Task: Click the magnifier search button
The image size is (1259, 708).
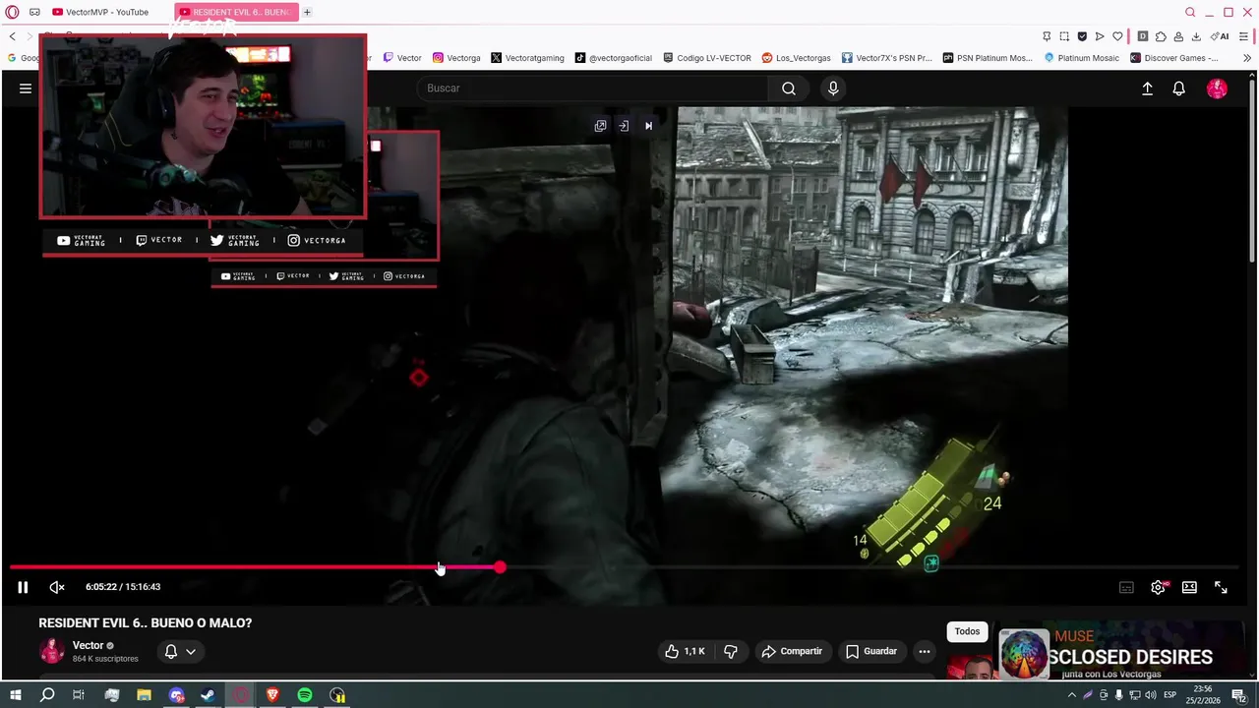Action: [x=789, y=88]
